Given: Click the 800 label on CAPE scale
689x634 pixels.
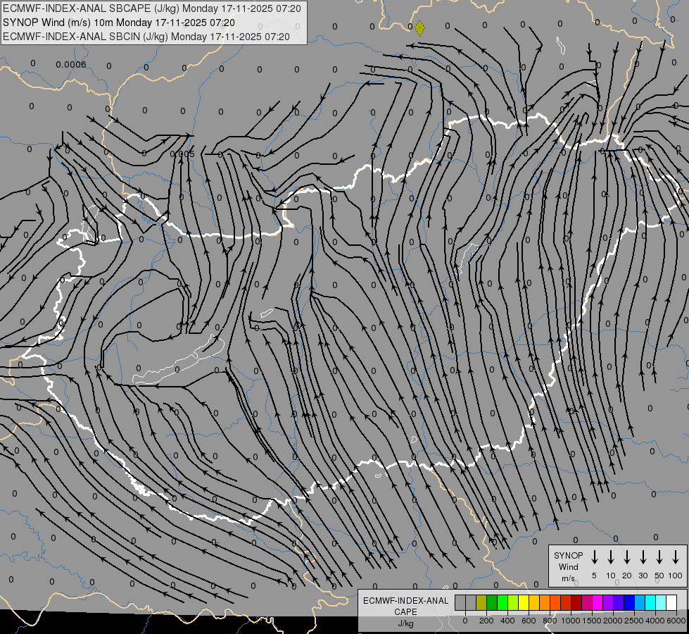Looking at the screenshot, I should click(550, 621).
